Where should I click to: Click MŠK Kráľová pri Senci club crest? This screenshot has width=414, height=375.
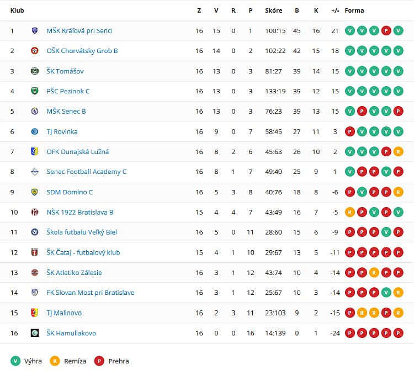click(x=35, y=31)
